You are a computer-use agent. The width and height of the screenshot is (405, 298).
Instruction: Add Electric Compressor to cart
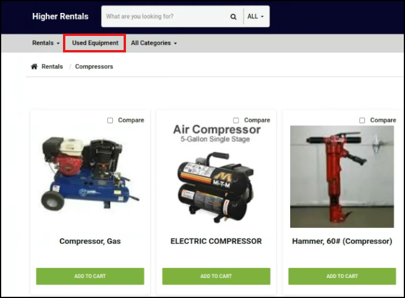click(216, 276)
